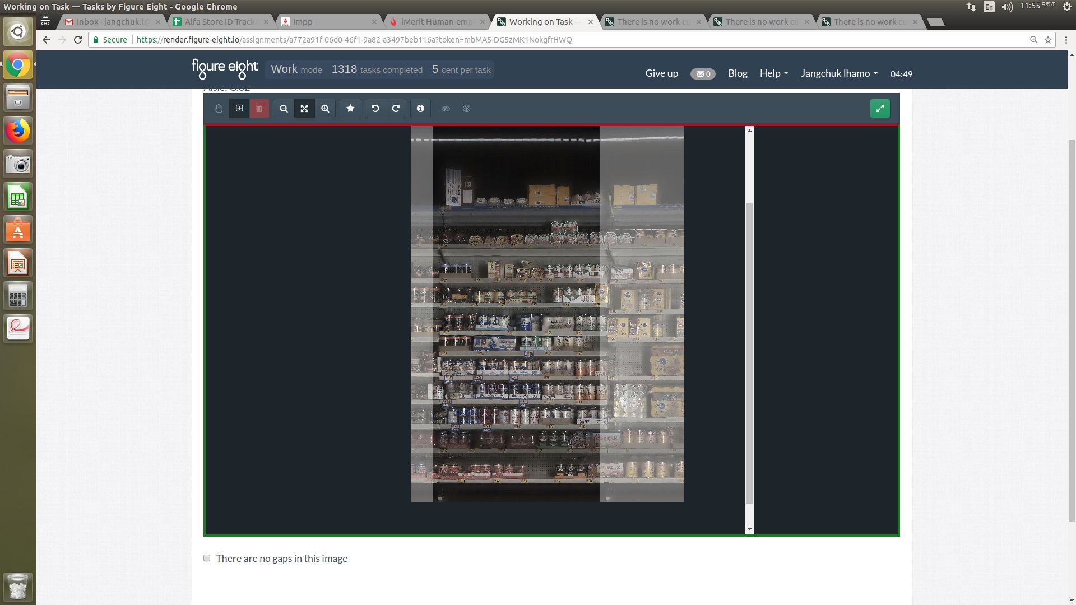Check 'There are no gaps in this image'

[x=207, y=558]
